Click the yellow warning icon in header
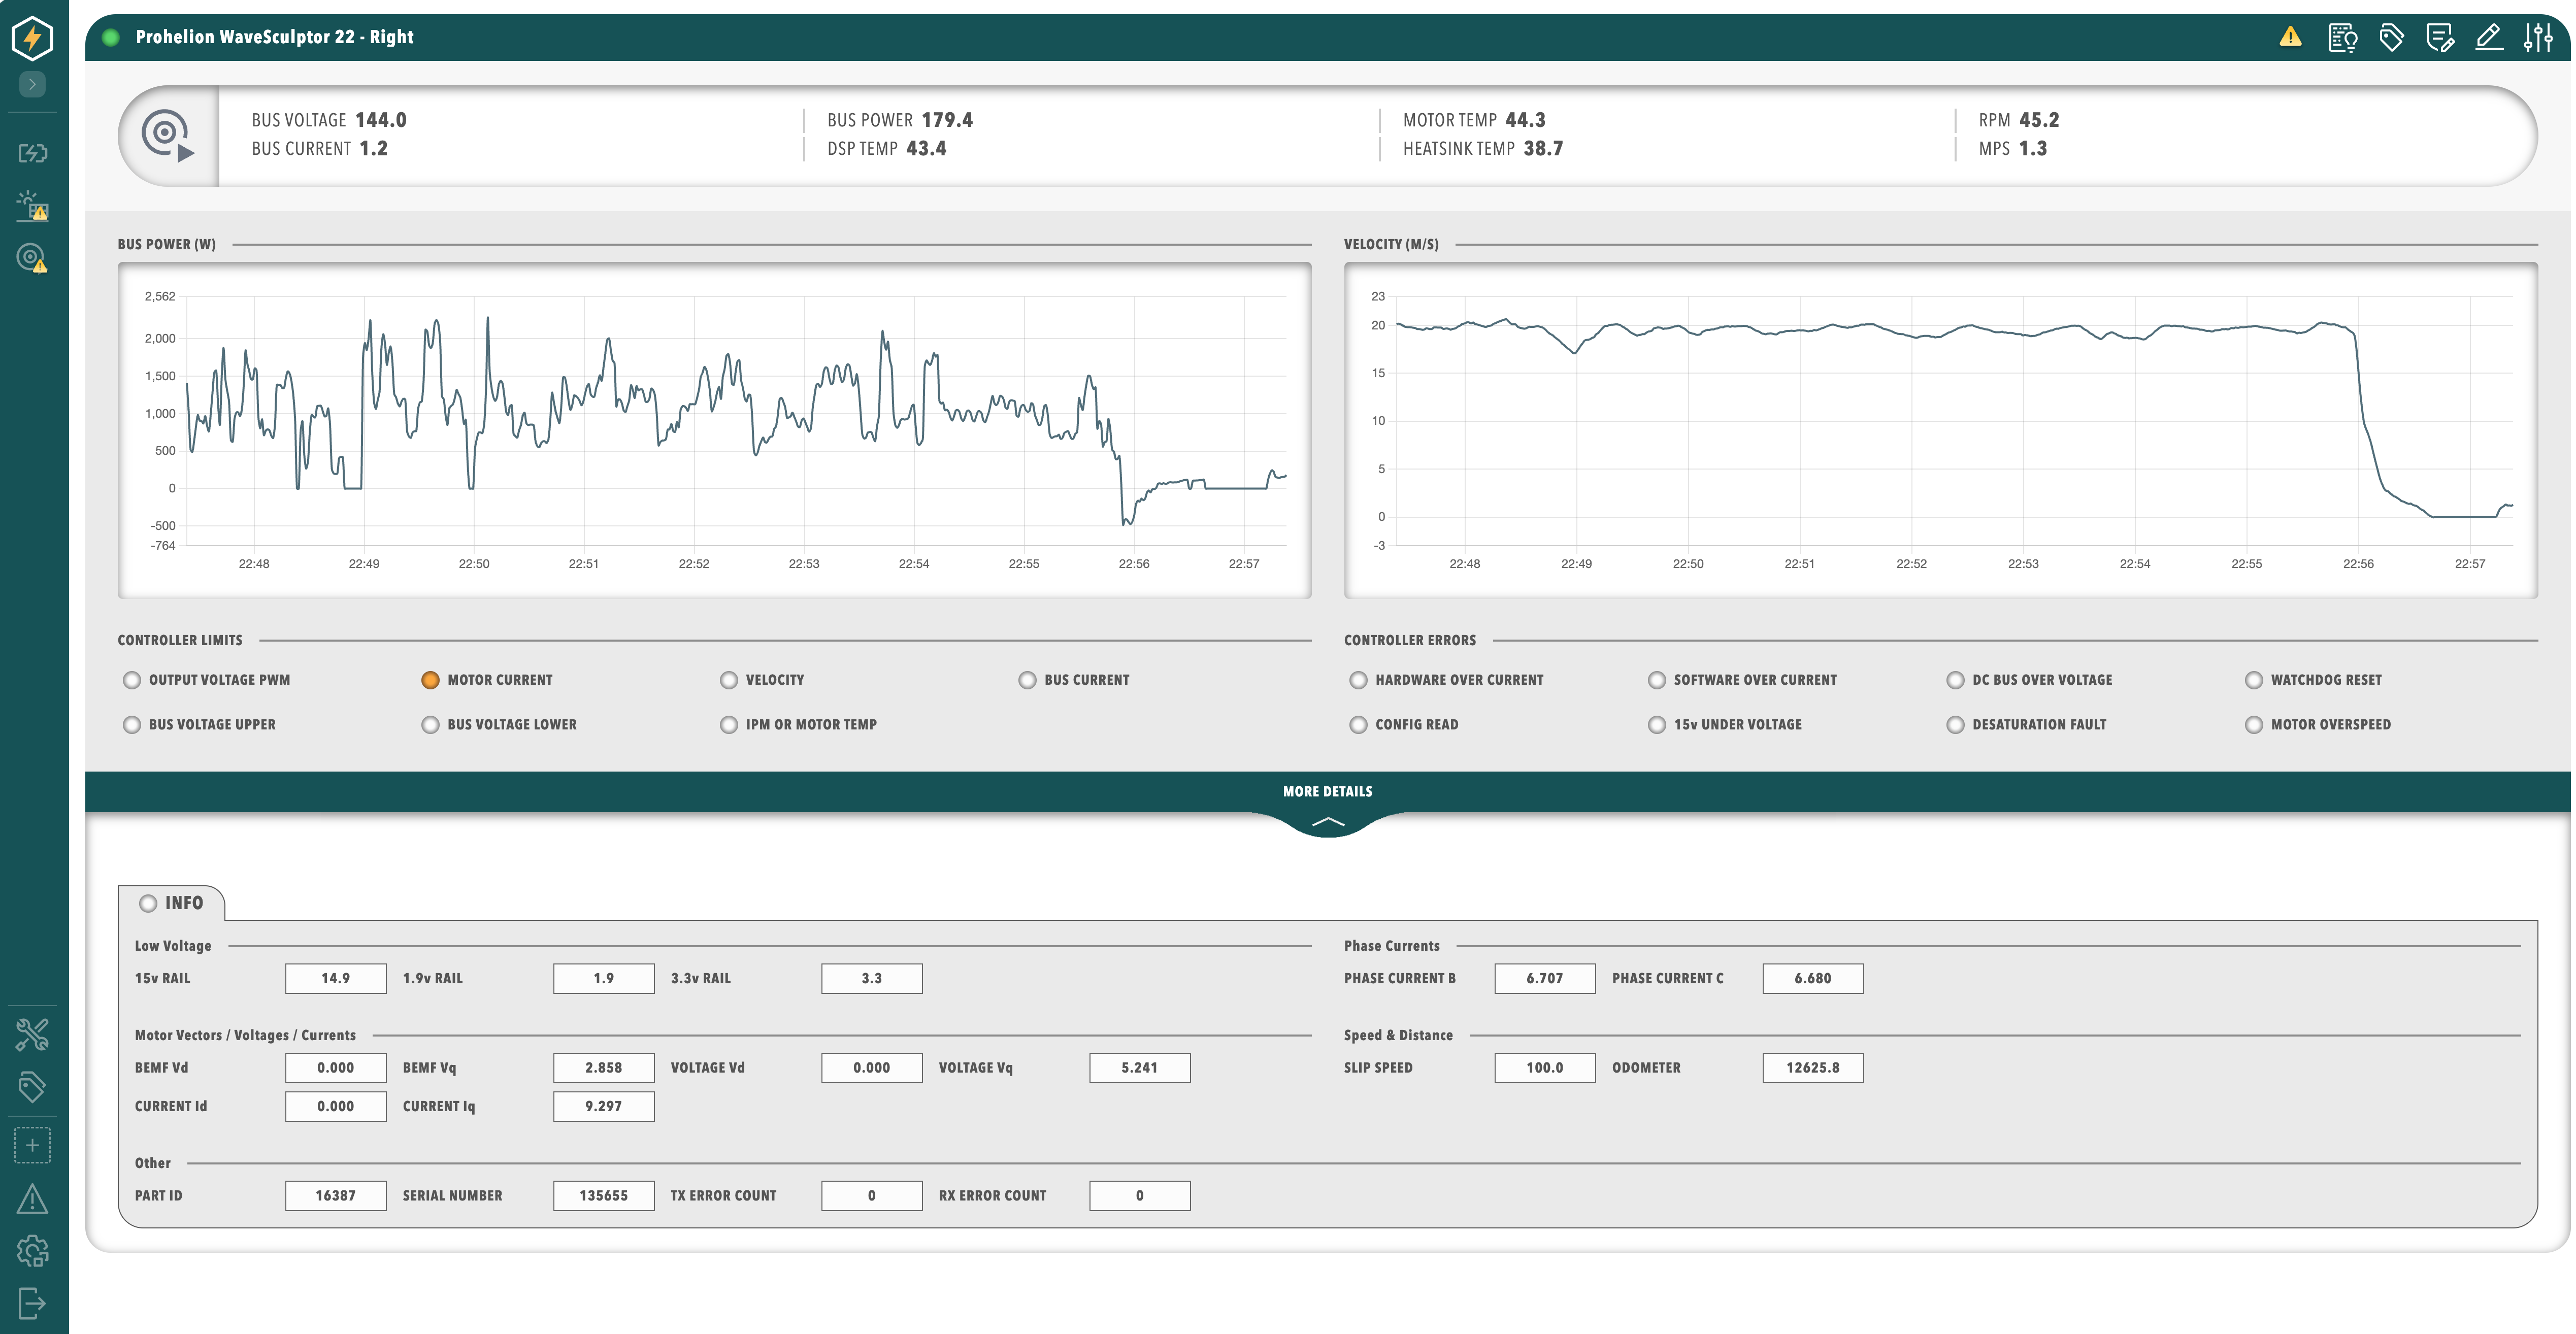 click(2291, 37)
